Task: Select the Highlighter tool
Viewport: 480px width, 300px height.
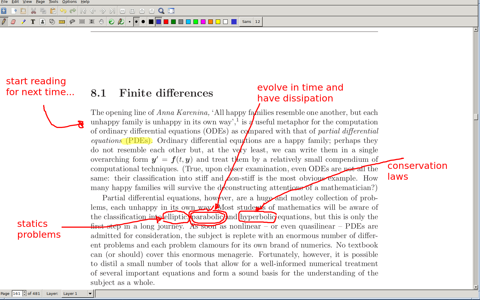Action: pos(23,22)
